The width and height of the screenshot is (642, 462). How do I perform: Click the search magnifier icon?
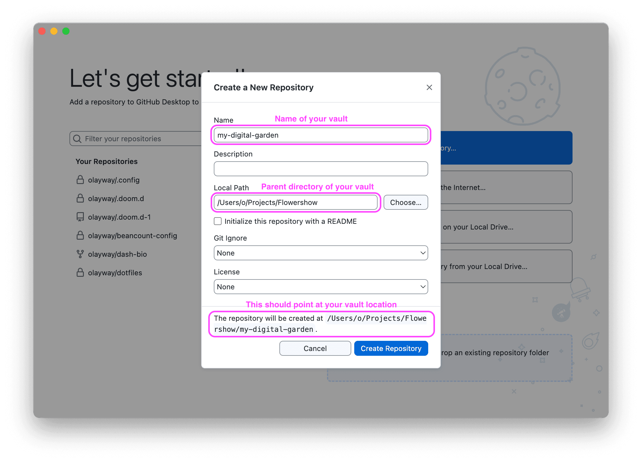(77, 139)
